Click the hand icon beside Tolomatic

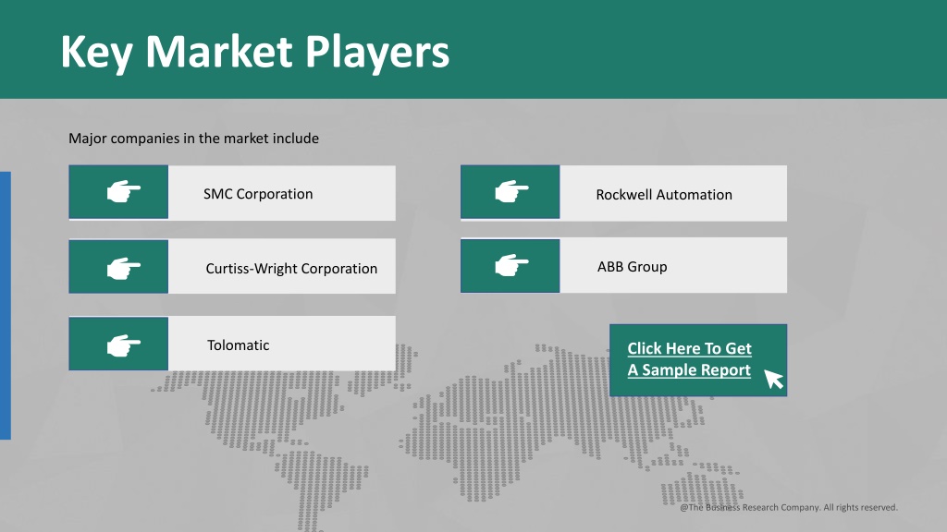tap(124, 345)
